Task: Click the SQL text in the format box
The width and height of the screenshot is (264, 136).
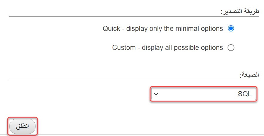Action: click(245, 94)
